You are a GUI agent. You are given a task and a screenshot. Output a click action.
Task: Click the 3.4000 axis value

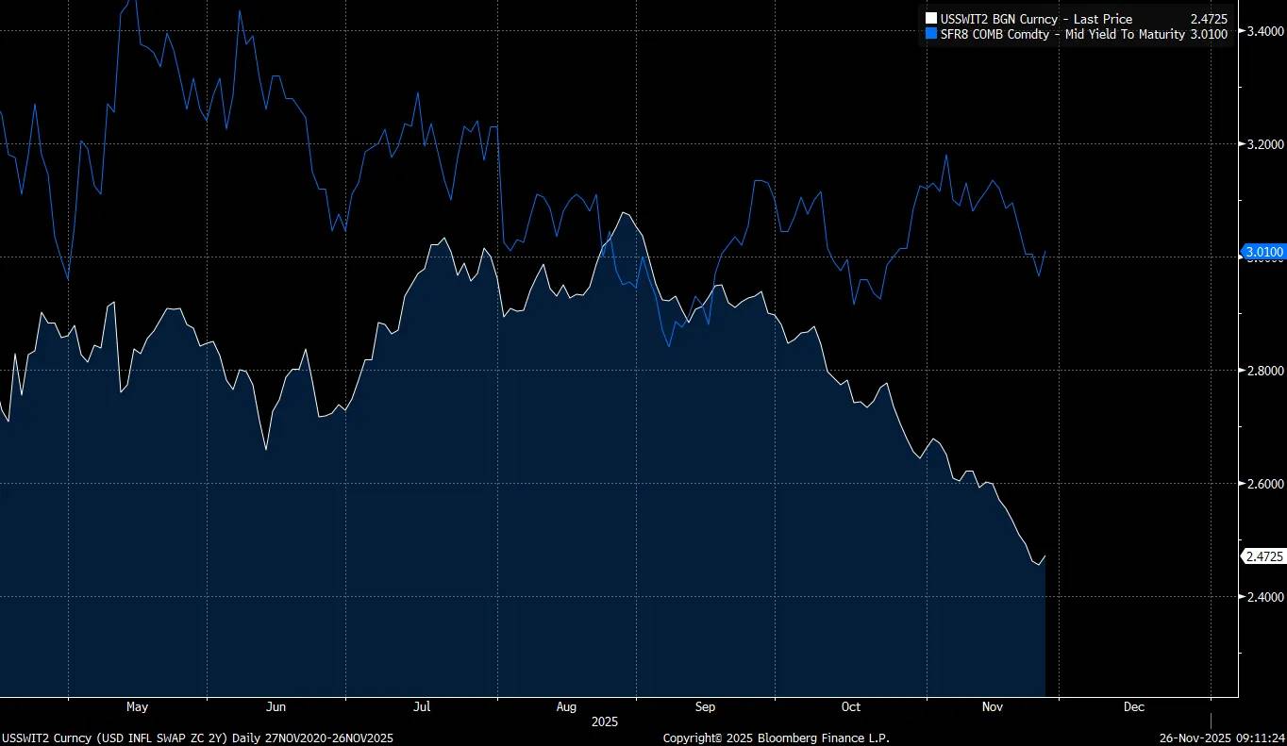point(1263,30)
